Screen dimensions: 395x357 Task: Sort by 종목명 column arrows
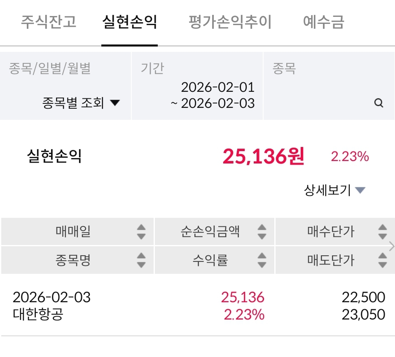141,260
